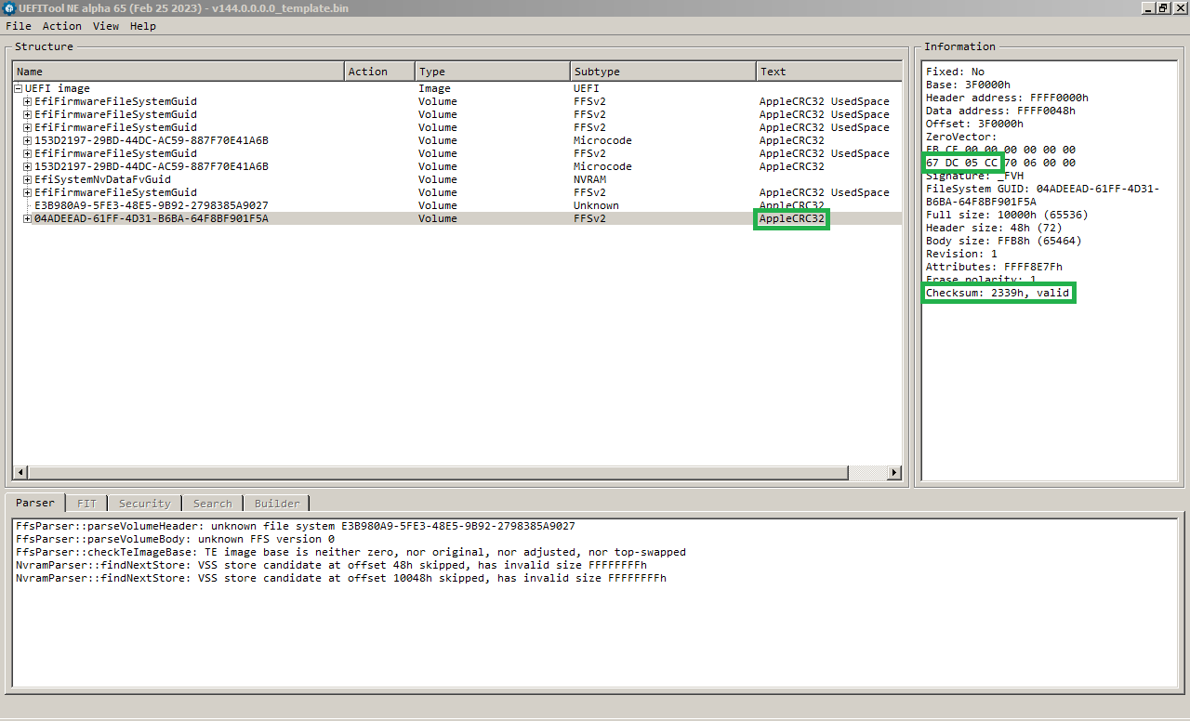Switch to the Search tab
The height and width of the screenshot is (721, 1190).
tap(212, 504)
